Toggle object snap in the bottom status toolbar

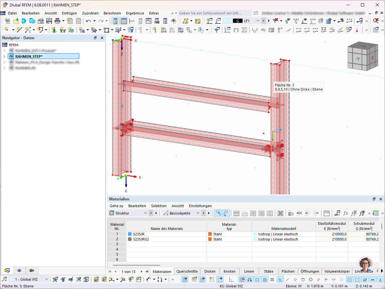(250, 279)
